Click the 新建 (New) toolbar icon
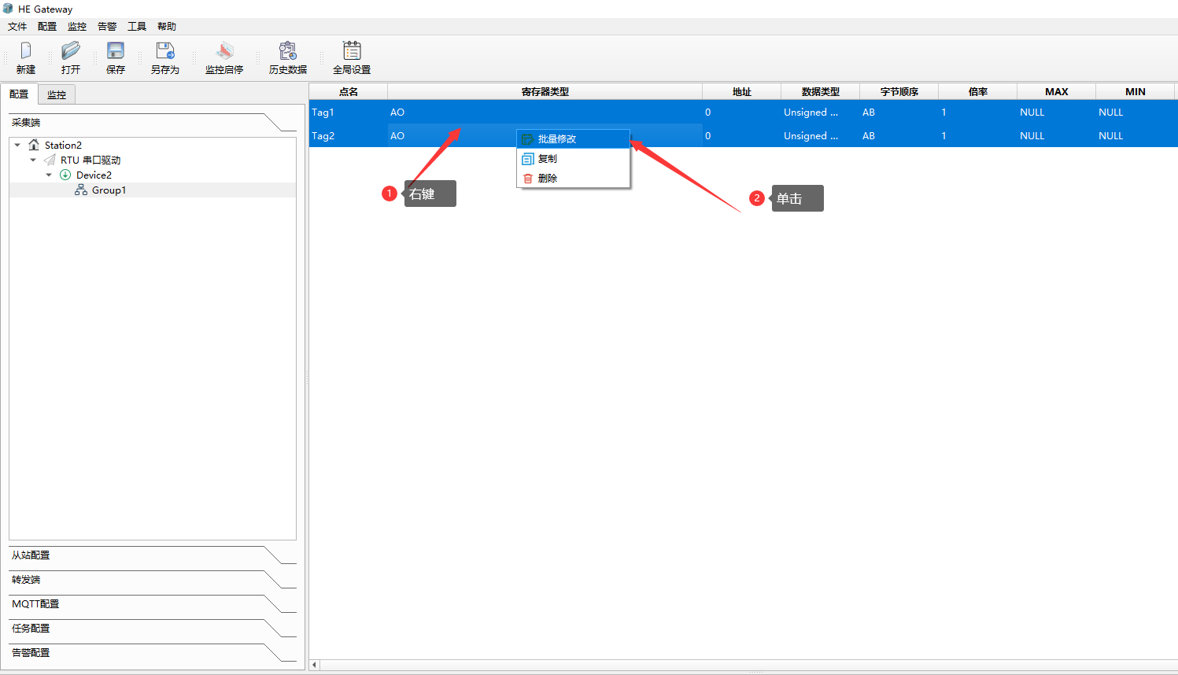The height and width of the screenshot is (675, 1178). (x=26, y=52)
